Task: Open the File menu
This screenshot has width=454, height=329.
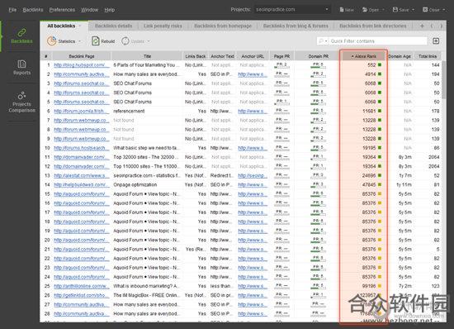Action: [12, 10]
